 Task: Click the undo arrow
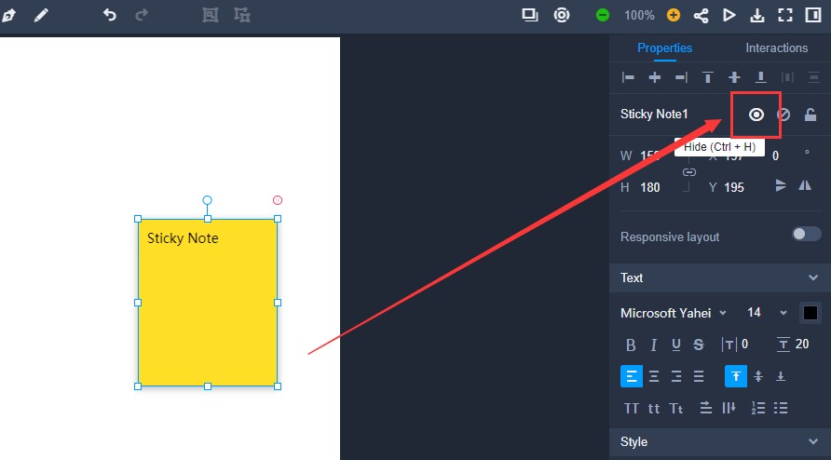[110, 15]
